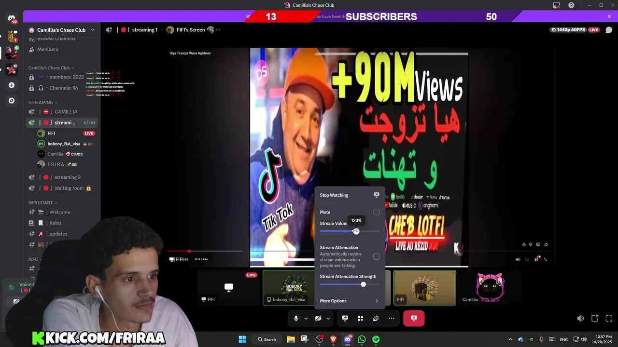
Task: Expand More Options submenu
Action: 350,301
